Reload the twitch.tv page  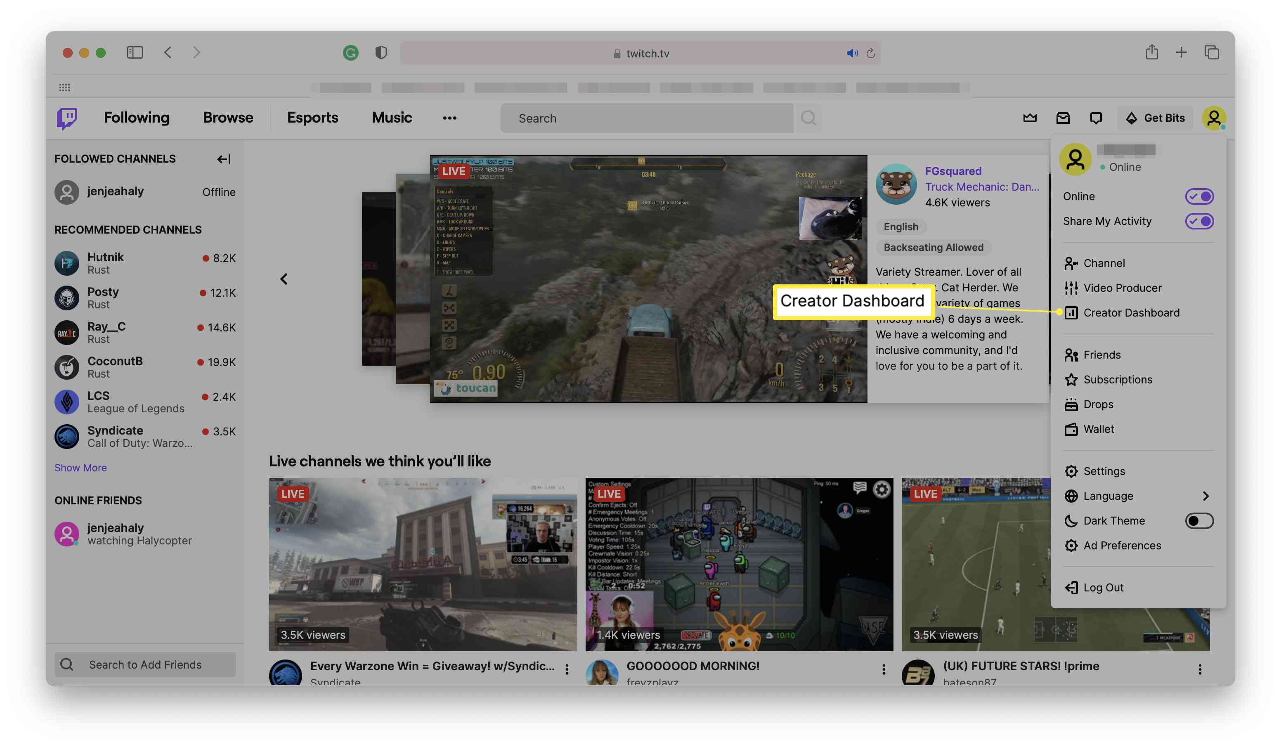click(871, 53)
